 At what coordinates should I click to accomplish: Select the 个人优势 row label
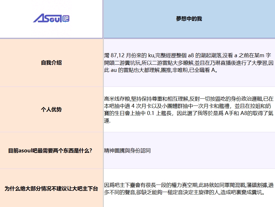click(x=51, y=109)
